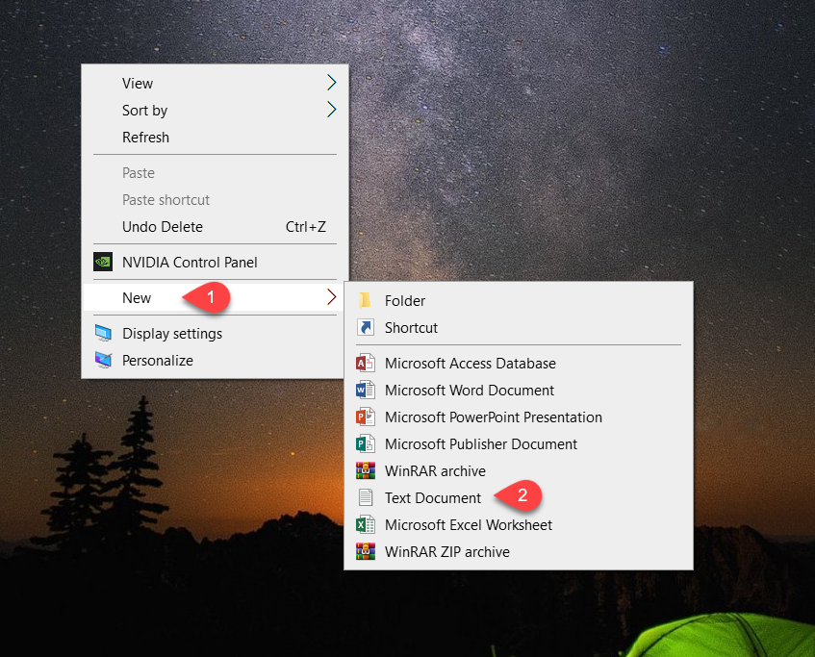Click the Excel Worksheet icon
The image size is (815, 657).
[366, 524]
